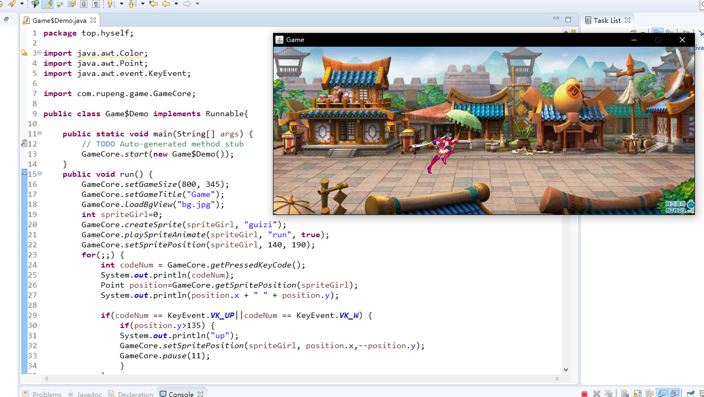The height and width of the screenshot is (397, 704).
Task: Close the Game$Demo.java editor tab
Action: click(93, 20)
